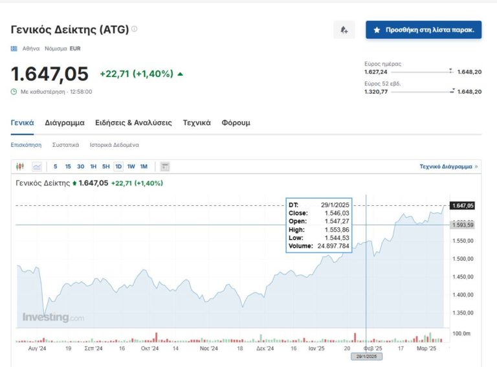Click info icon next to Γενικός Δείκτης (ATG)
Image resolution: width=497 pixels, height=367 pixels.
[135, 29]
